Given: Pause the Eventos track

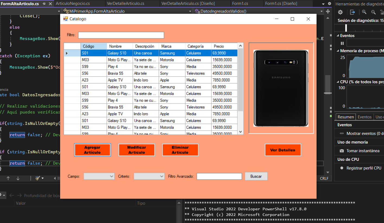Looking at the screenshot, I should click(342, 43).
